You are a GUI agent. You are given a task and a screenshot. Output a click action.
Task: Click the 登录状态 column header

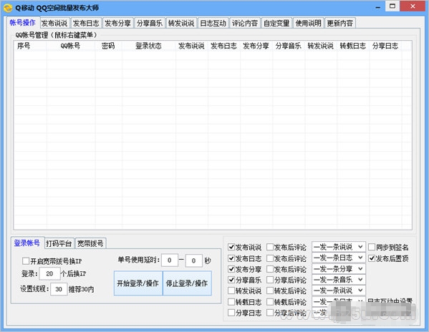point(148,46)
